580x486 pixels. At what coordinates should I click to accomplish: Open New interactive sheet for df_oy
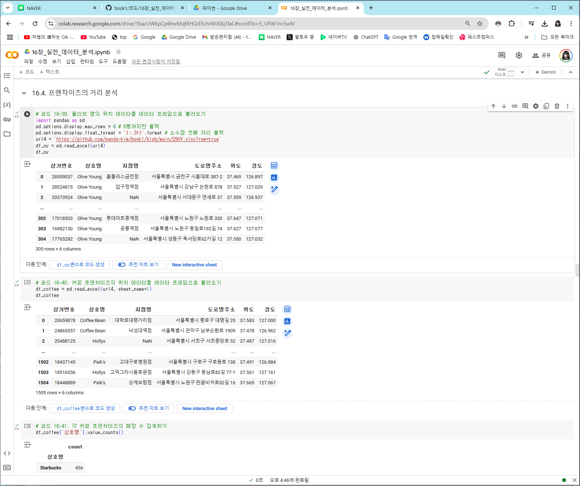195,265
